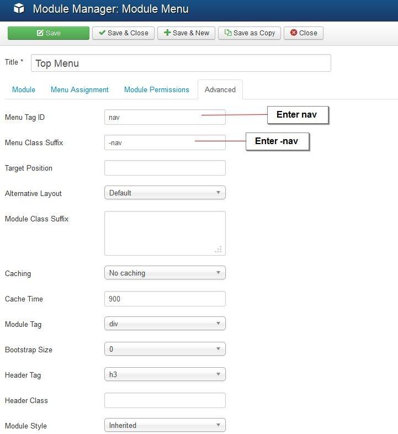Go to the Module Permissions tab
Image resolution: width=398 pixels, height=434 pixels.
point(156,89)
